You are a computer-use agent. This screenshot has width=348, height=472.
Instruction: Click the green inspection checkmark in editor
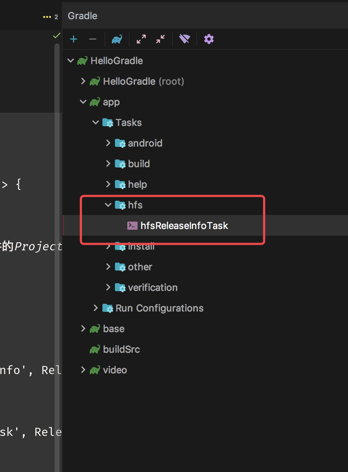pyautogui.click(x=57, y=36)
